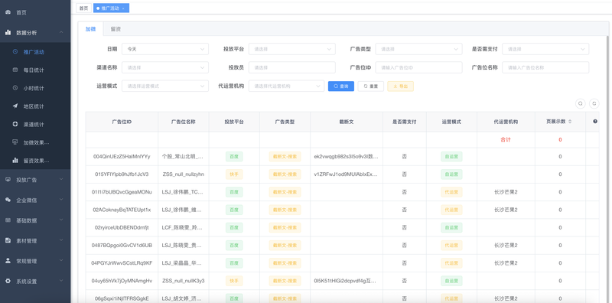Viewport: 612px width, 303px height.
Task: Click the 投放员 input field
Action: (x=292, y=67)
